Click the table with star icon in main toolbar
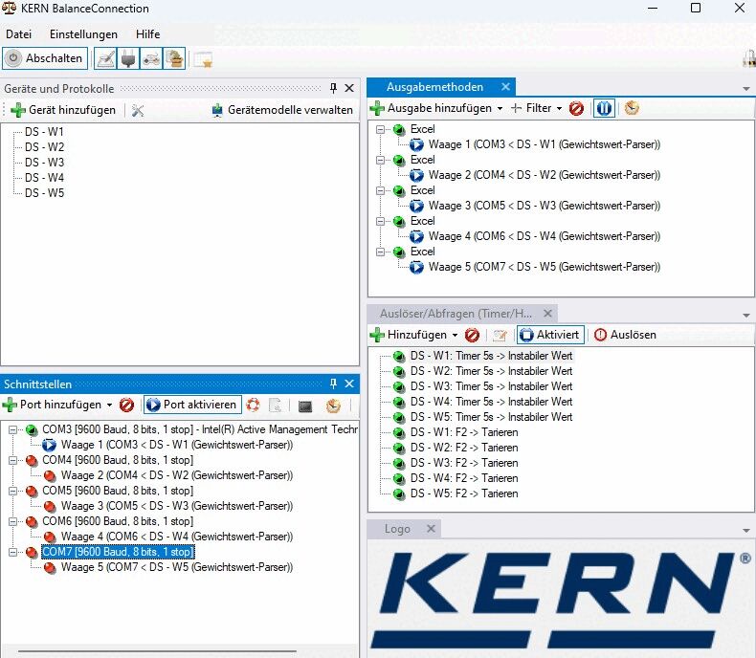 click(203, 59)
